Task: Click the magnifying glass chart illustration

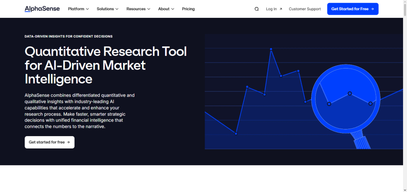Action: click(x=304, y=91)
